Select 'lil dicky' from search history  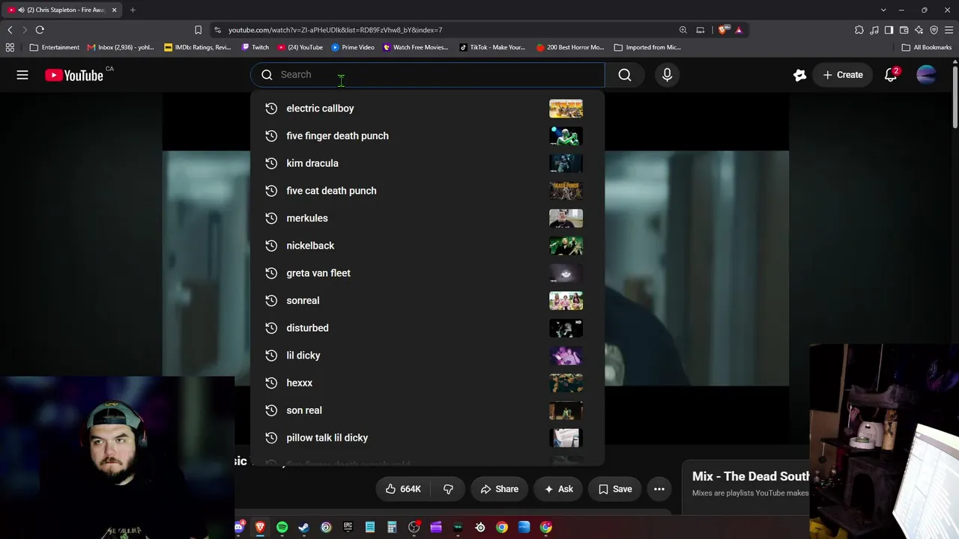coord(428,356)
